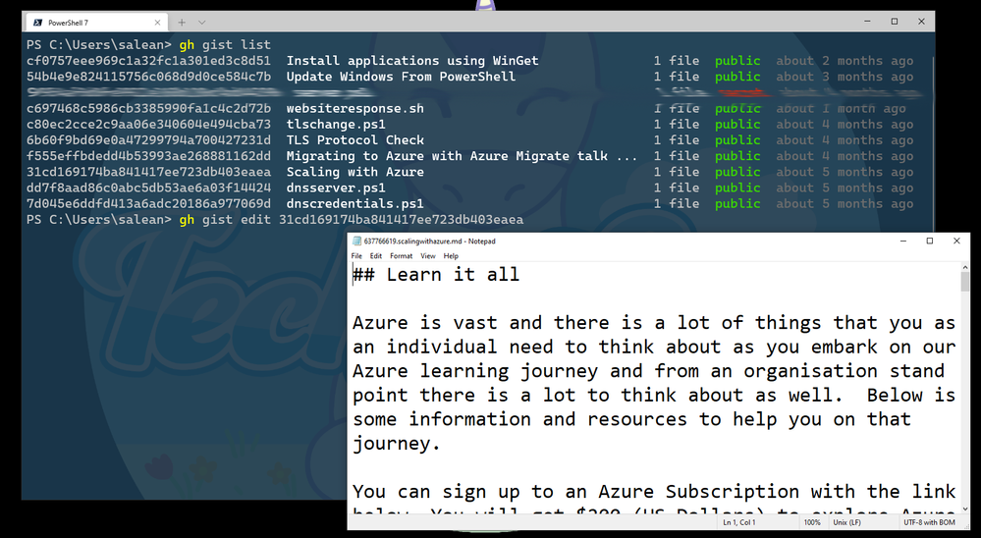Screen dimensions: 981x538
Task: Click 'Ln 1, Col 1' in status bar
Action: tap(739, 522)
